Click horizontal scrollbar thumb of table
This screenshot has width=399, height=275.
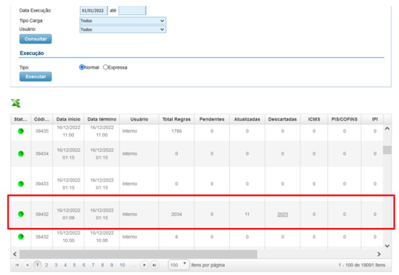[138, 254]
